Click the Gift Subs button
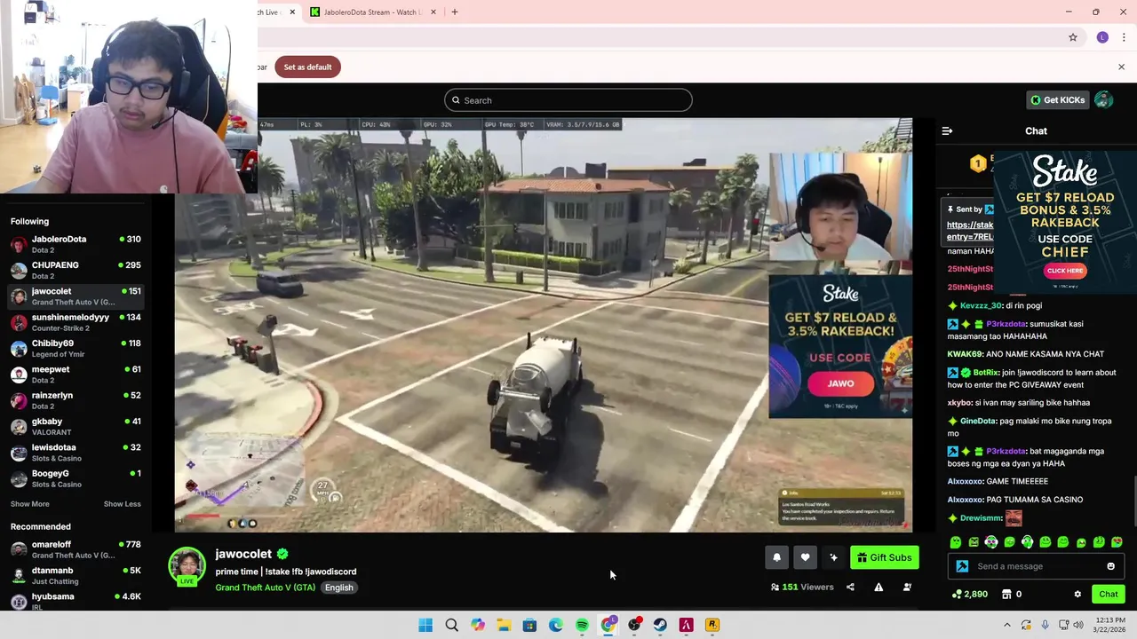This screenshot has width=1137, height=639. 884,557
